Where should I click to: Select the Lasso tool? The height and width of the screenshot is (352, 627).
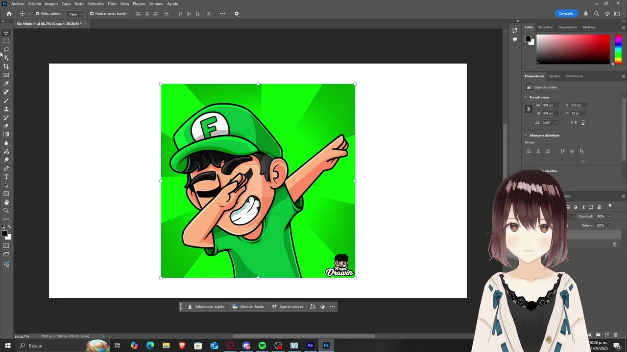click(x=6, y=49)
